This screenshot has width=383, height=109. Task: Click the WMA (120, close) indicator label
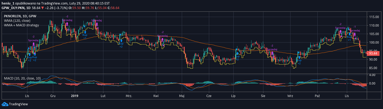(17, 21)
